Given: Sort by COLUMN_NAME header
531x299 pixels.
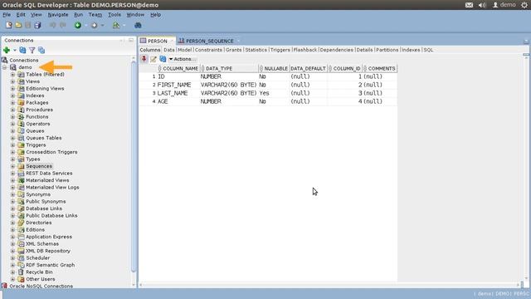Looking at the screenshot, I should coord(178,68).
